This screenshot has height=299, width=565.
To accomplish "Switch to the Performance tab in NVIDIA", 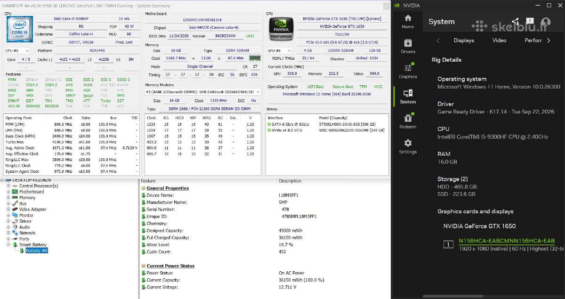I will (533, 40).
